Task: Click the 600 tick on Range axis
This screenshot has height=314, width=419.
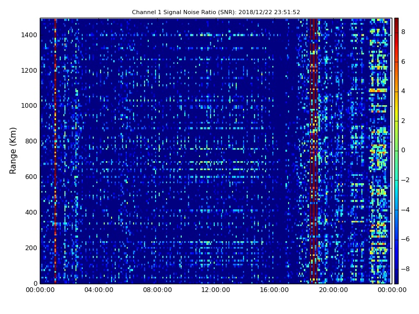Action: click(x=31, y=177)
